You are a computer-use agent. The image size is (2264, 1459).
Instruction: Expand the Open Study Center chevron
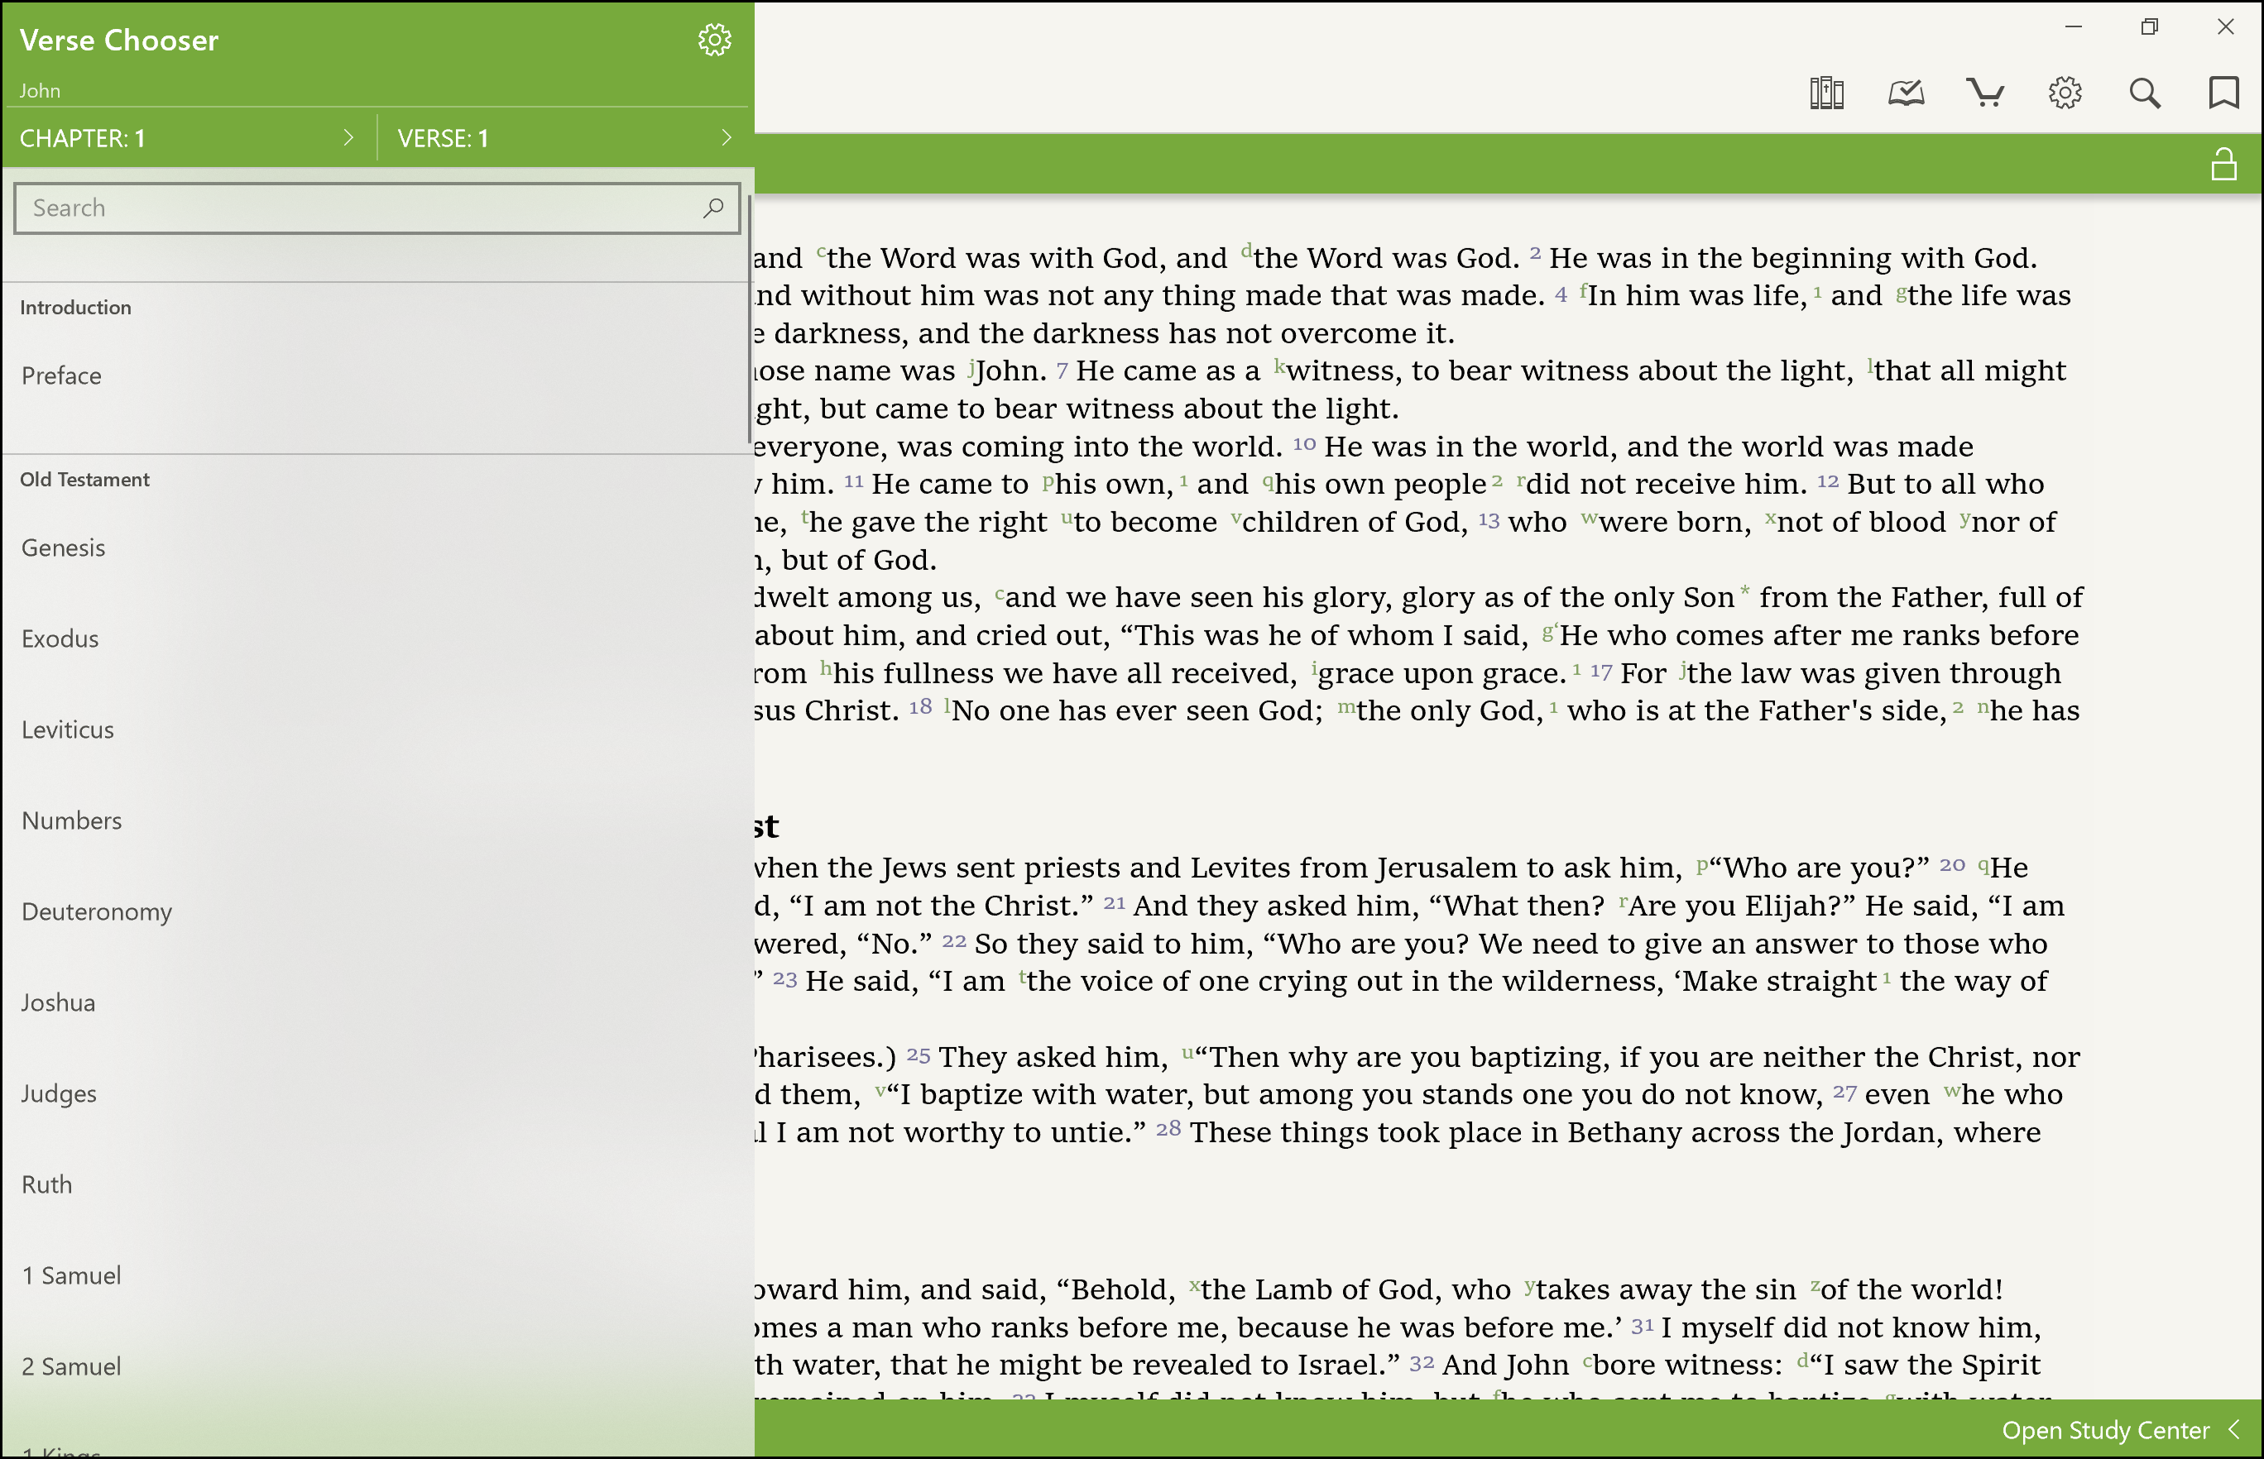[x=2234, y=1428]
